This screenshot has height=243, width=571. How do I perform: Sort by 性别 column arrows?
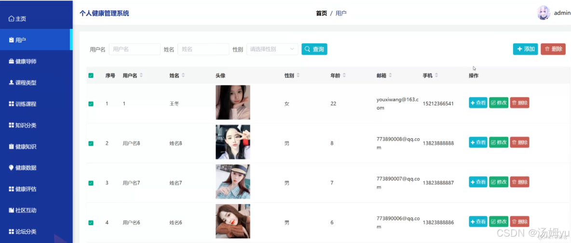coord(298,76)
